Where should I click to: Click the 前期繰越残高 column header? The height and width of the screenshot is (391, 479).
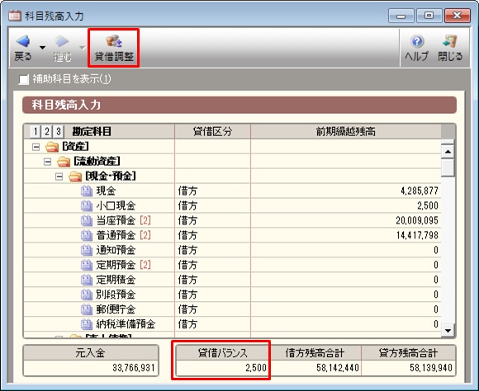[345, 131]
